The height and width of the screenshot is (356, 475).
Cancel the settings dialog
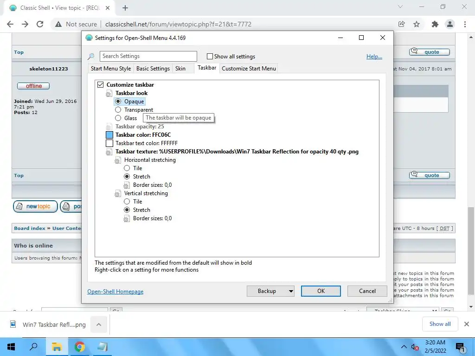pos(367,291)
